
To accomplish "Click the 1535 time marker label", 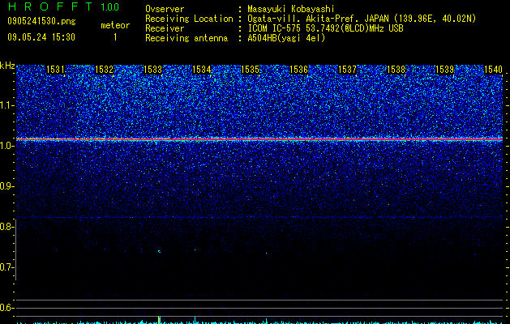I will [250, 70].
